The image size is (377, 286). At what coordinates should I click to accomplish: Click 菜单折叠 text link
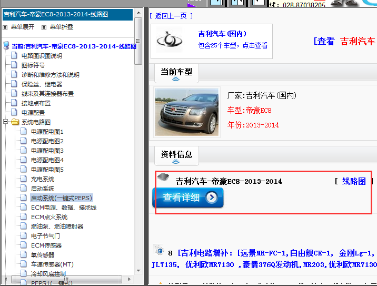pyautogui.click(x=62, y=27)
